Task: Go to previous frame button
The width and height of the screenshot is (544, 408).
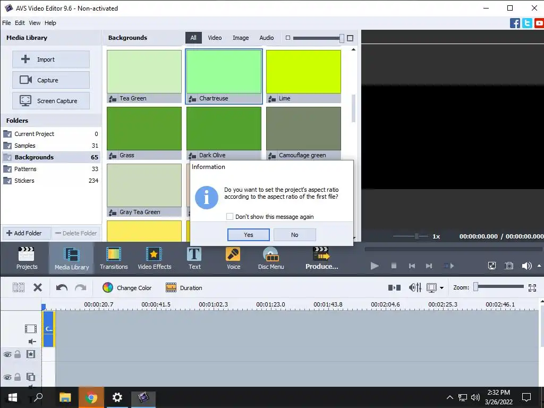Action: 412,266
